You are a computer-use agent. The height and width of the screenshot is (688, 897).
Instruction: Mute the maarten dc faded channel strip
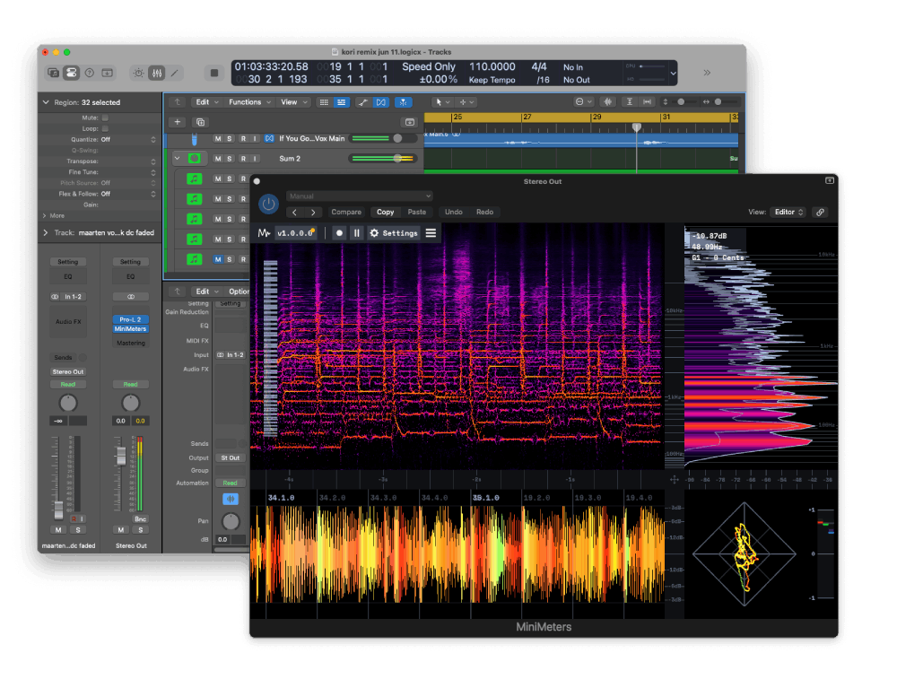(58, 529)
